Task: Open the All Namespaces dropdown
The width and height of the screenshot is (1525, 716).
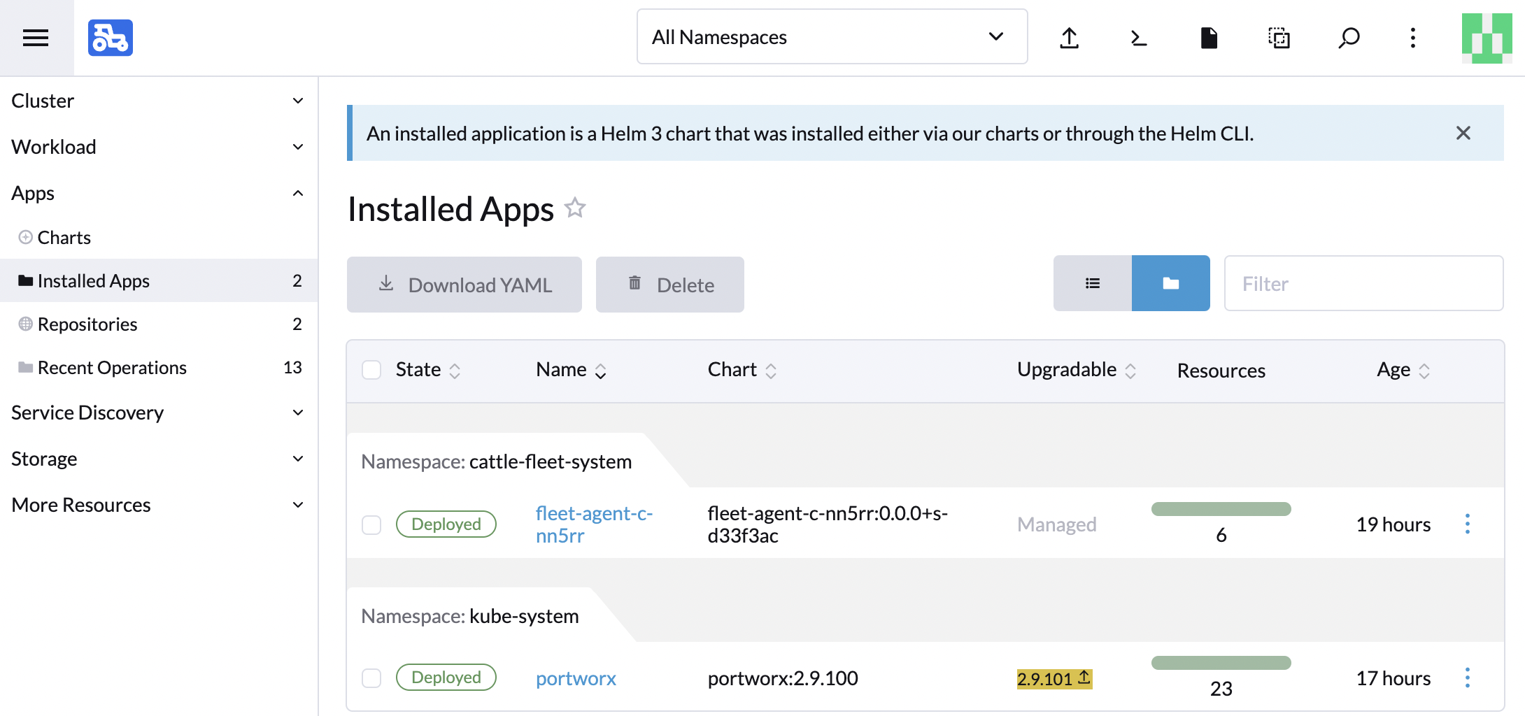Action: tap(832, 37)
